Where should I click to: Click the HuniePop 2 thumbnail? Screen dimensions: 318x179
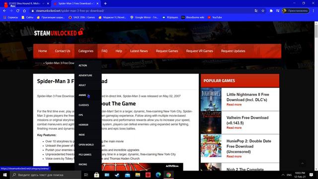pos(211,146)
